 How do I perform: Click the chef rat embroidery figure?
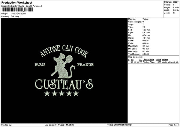pos(63,66)
